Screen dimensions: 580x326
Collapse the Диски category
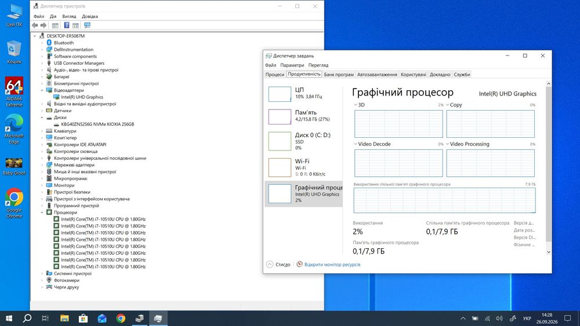point(42,118)
